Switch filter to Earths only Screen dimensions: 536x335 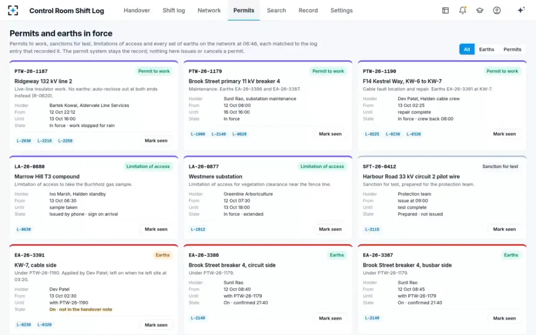(486, 49)
